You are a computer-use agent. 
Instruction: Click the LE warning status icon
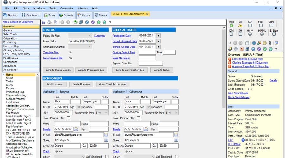[x=240, y=26]
